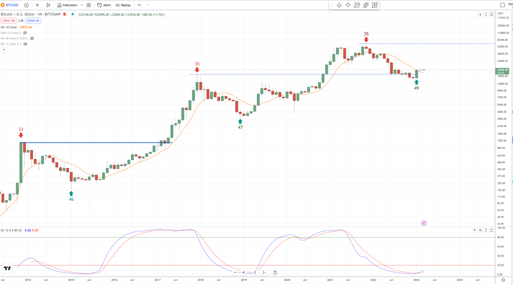The height and width of the screenshot is (285, 513).
Task: Change the M monthly timeframe interval
Action: [x=37, y=5]
